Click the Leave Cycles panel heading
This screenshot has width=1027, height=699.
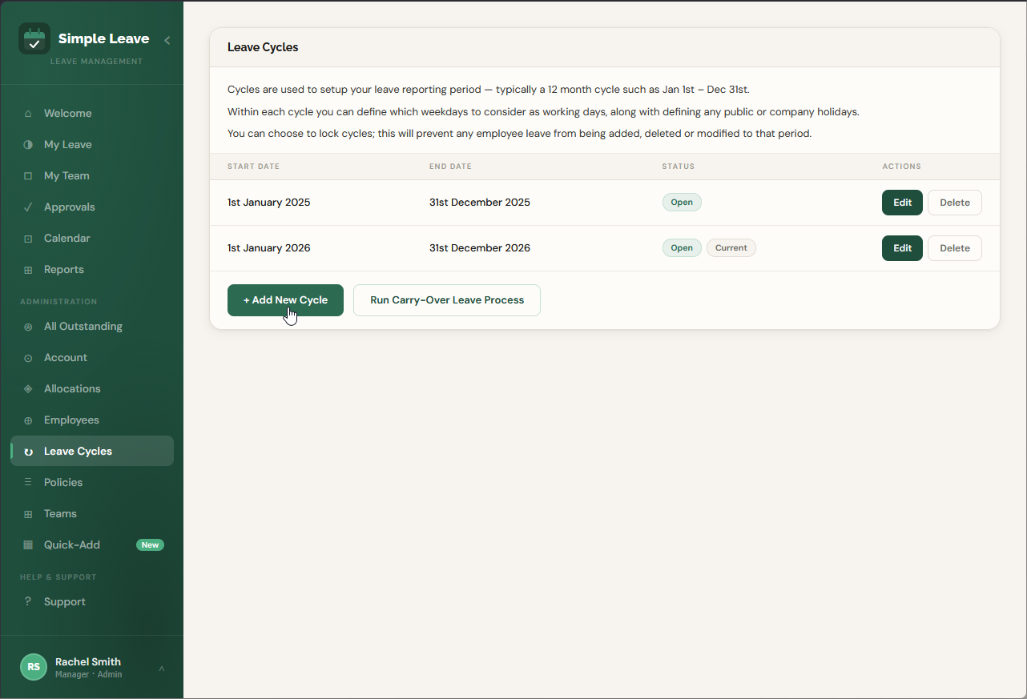click(263, 47)
